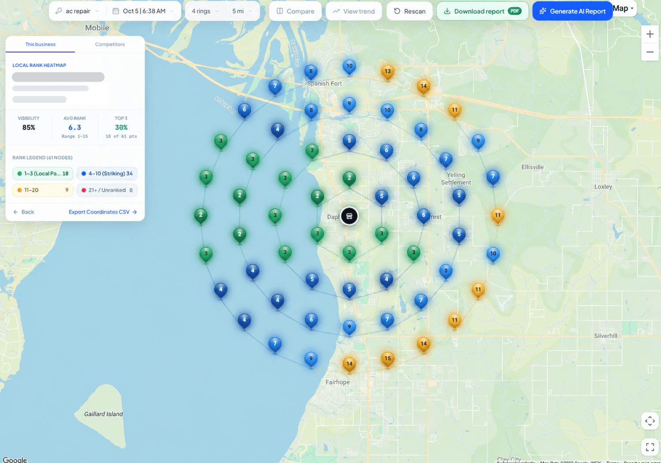Screen dimensions: 661x463
Task: Click the Local Rank Heatmap heading
Action: [39, 65]
